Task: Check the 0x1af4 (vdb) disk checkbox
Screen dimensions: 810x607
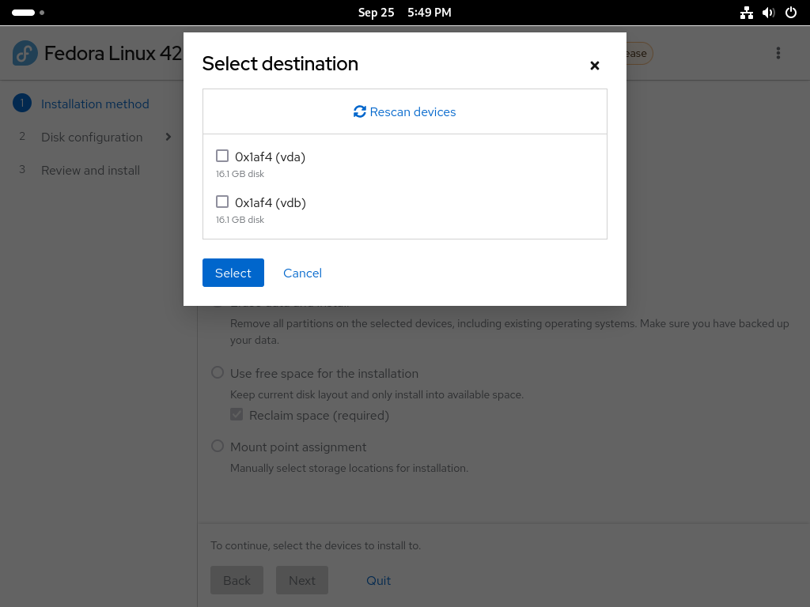Action: [x=222, y=202]
